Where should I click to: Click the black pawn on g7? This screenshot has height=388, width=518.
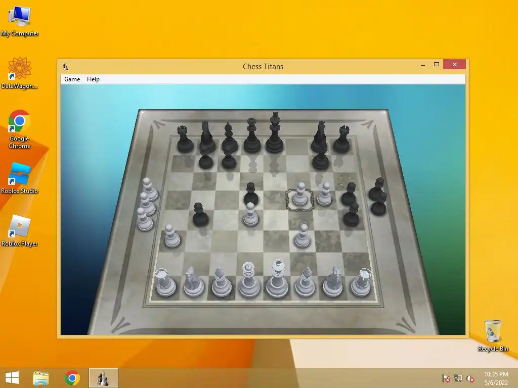(321, 160)
